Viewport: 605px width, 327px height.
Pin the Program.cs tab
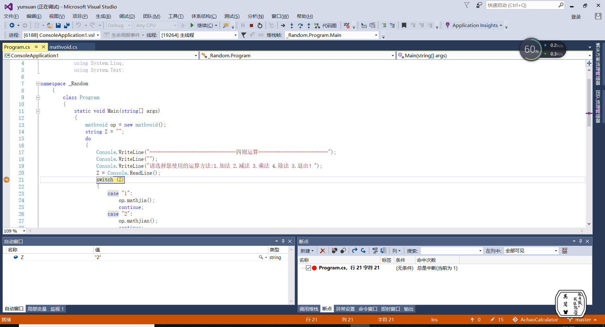36,47
